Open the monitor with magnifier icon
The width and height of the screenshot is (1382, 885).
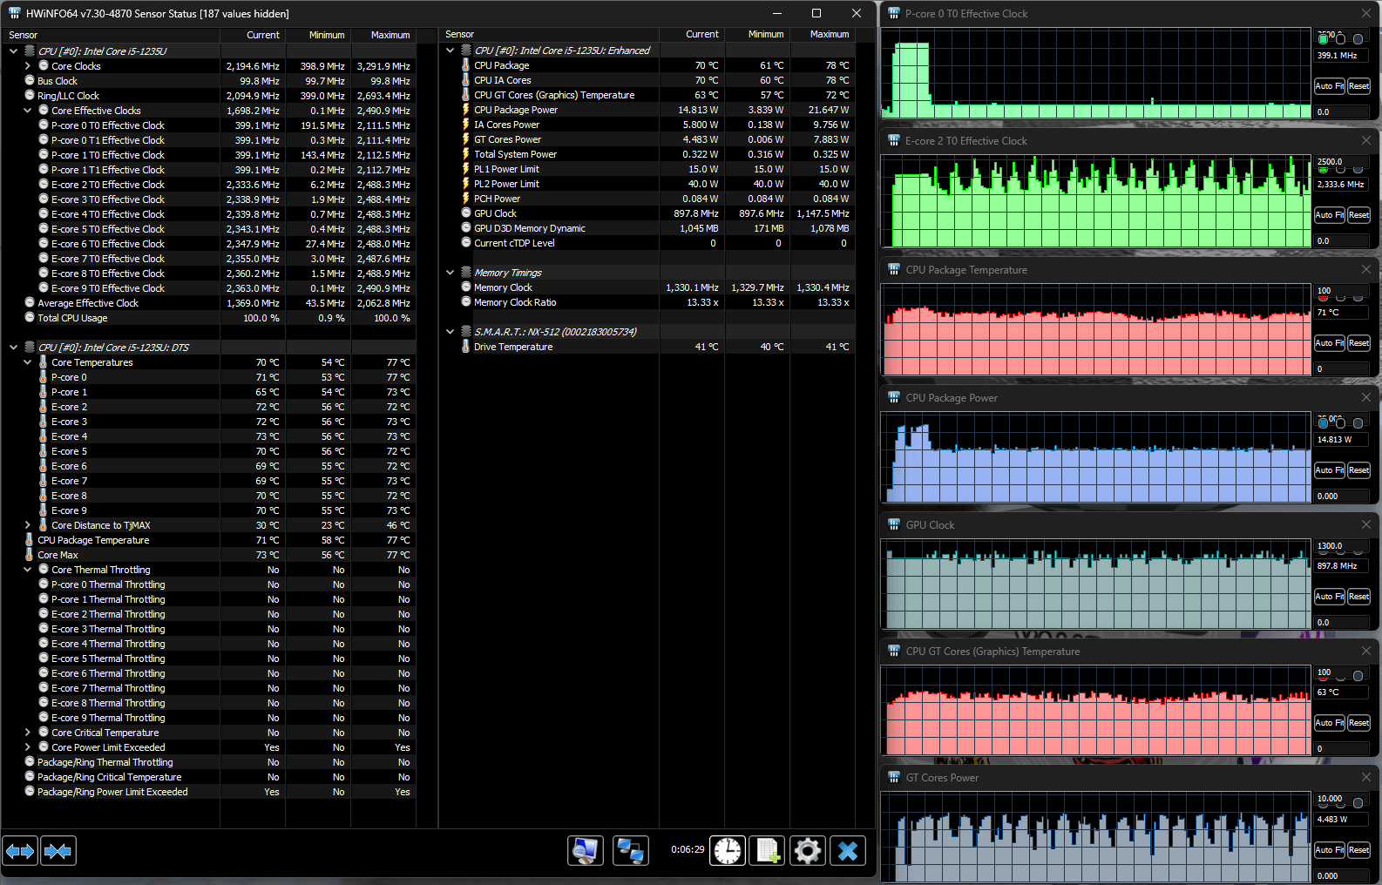(x=586, y=851)
